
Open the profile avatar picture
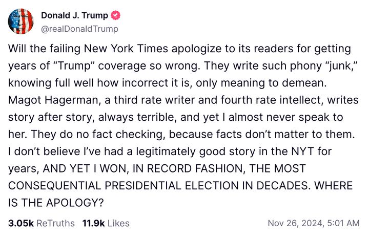[21, 22]
